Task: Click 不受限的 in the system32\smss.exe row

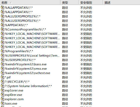Action: click(x=86, y=69)
